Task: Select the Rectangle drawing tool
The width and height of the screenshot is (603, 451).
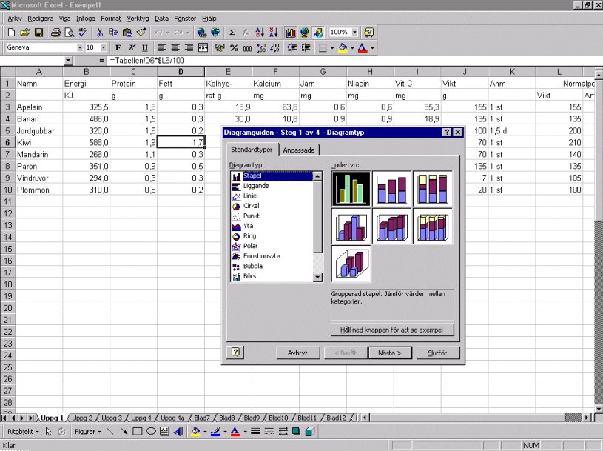Action: (x=138, y=431)
